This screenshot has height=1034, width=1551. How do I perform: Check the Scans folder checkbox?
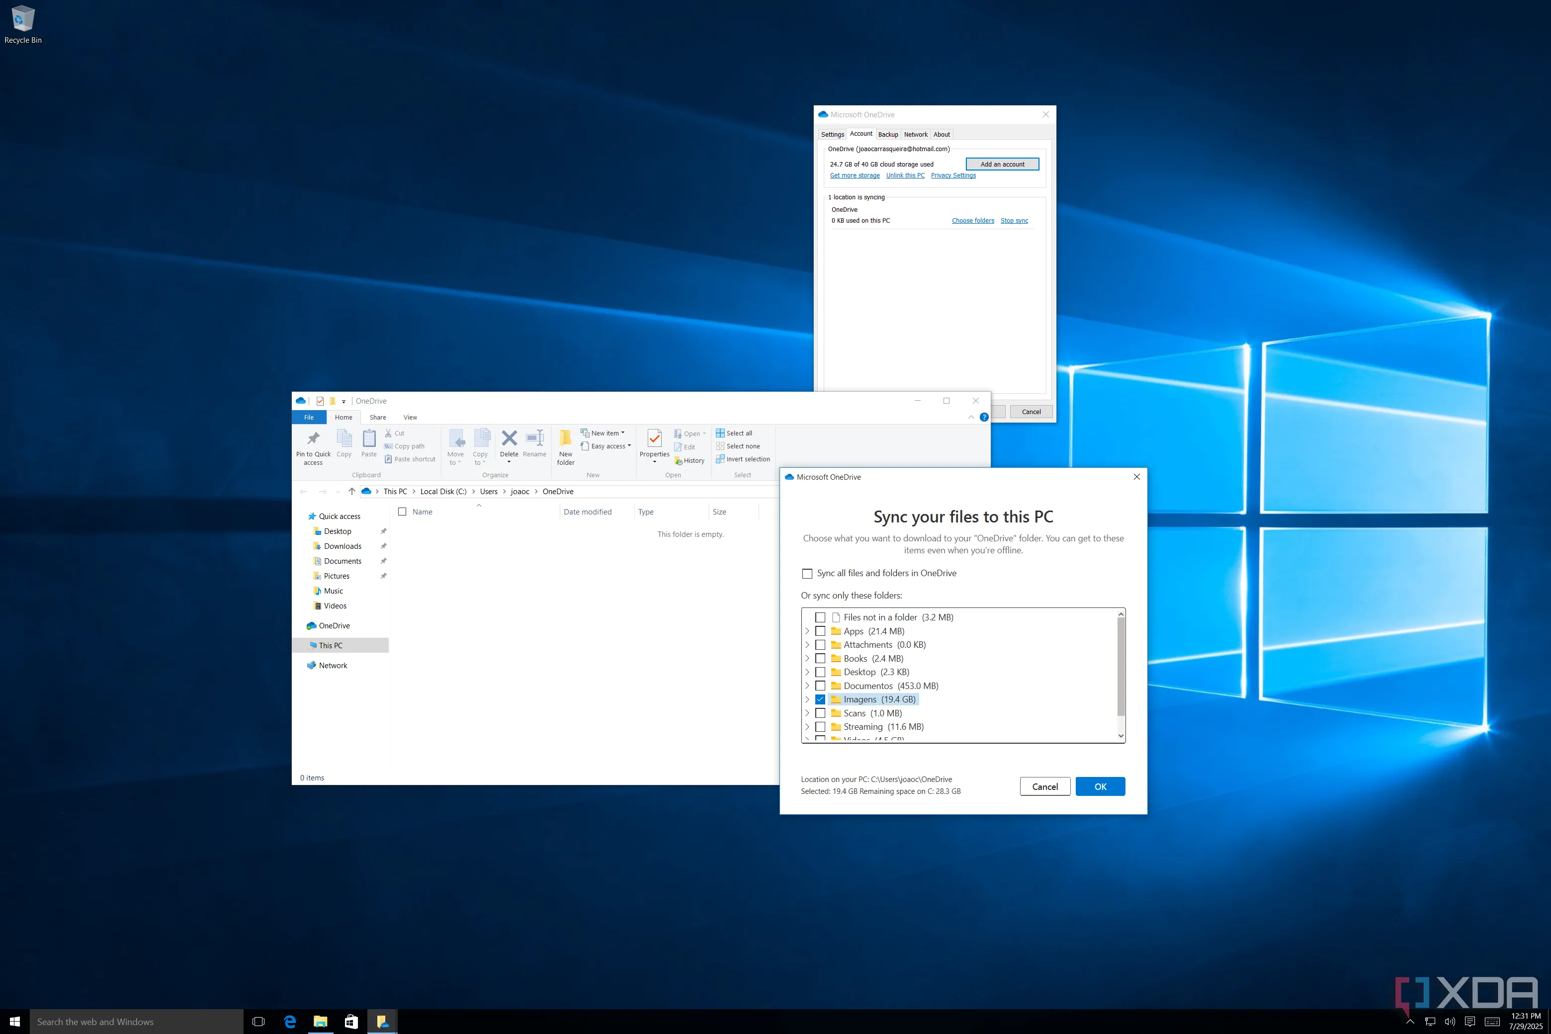[820, 713]
